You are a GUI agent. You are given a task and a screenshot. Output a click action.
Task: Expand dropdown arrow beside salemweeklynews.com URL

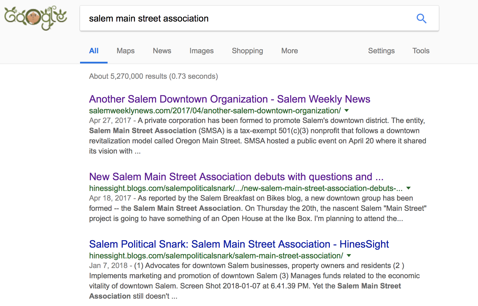pyautogui.click(x=347, y=110)
